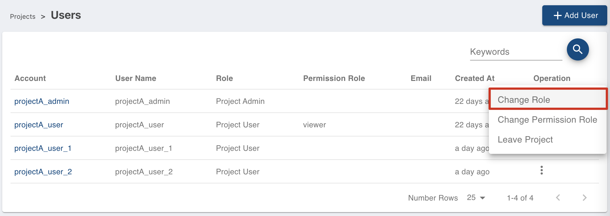Image resolution: width=610 pixels, height=216 pixels.
Task: Open the three-dot menu for projectA_user_2
Action: pos(542,170)
